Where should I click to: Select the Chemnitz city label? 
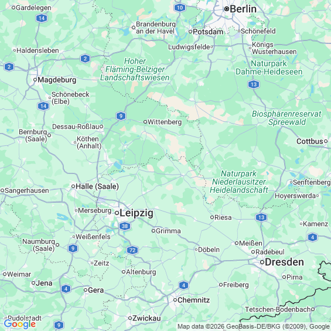click(193, 300)
